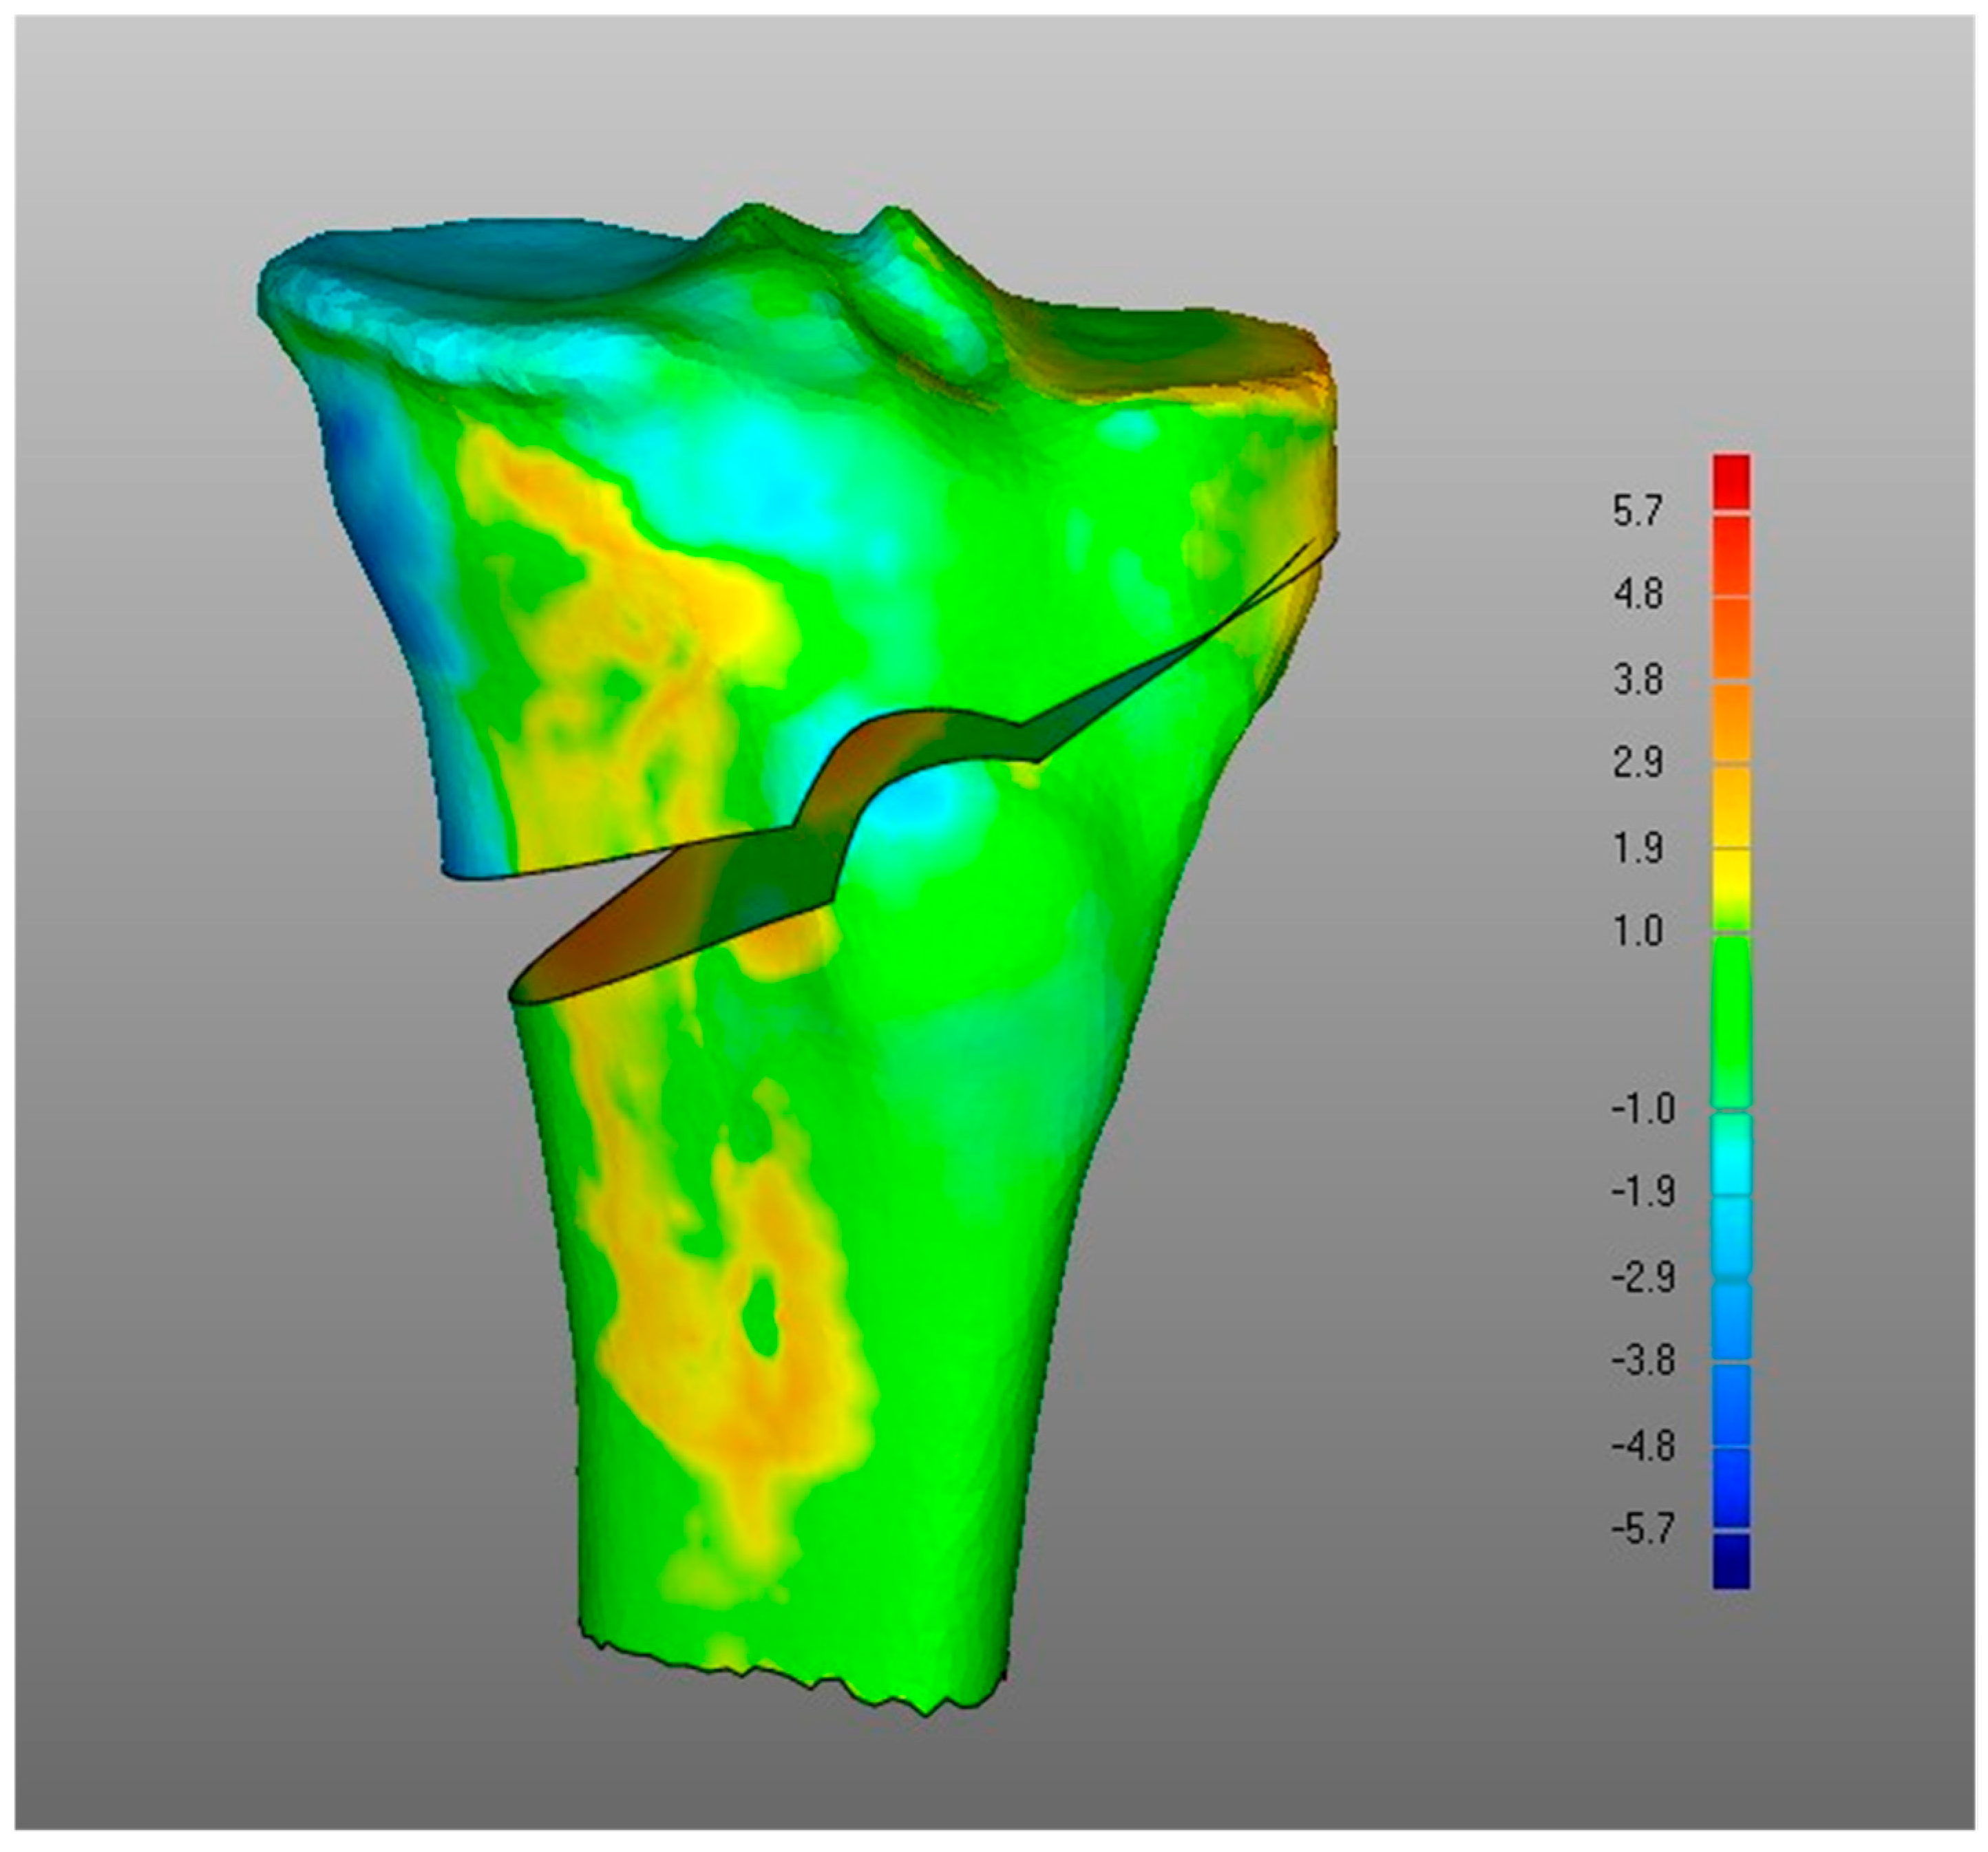Screen dimensions: 1988x1852
Task: Click the dark navy bottom scale segment
Action: point(1731,1561)
